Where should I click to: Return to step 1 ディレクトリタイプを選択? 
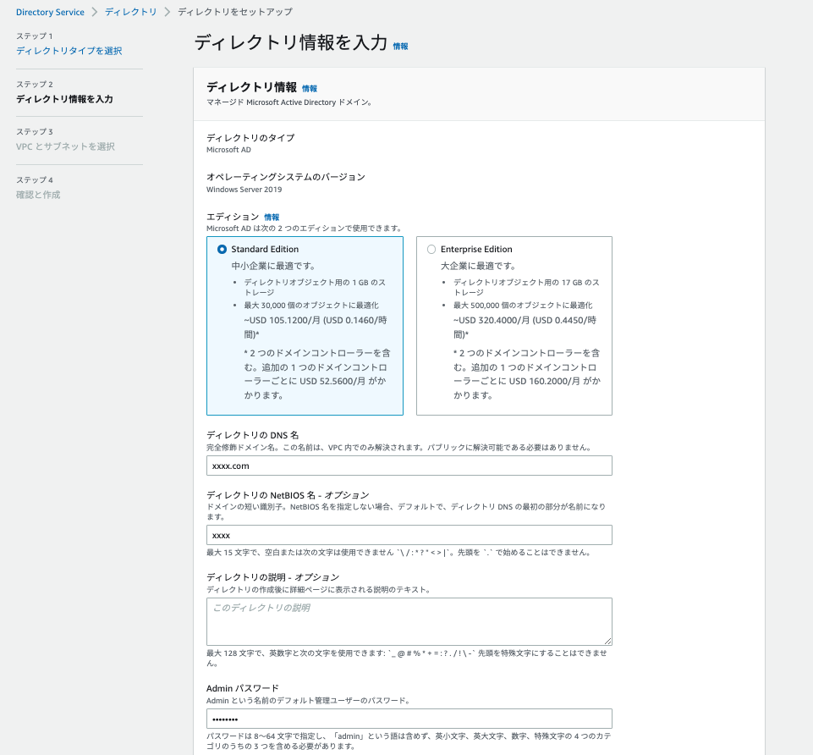(69, 51)
